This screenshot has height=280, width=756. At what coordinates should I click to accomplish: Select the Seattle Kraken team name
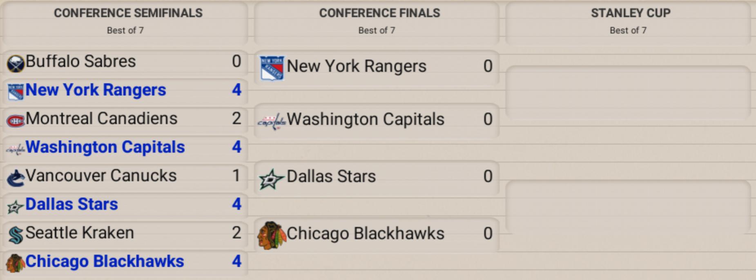[80, 233]
